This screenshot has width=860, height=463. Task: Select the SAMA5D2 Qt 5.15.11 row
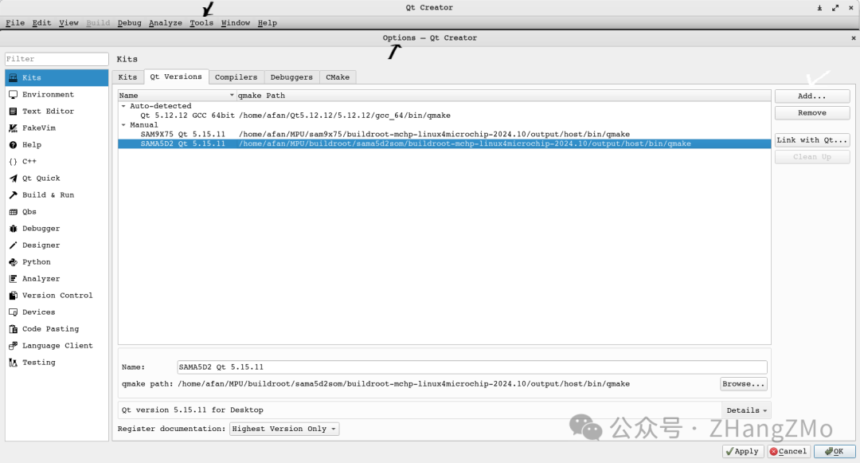click(444, 143)
